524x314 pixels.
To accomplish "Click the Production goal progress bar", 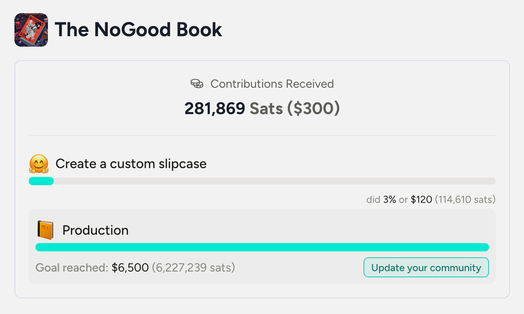I will (262, 247).
